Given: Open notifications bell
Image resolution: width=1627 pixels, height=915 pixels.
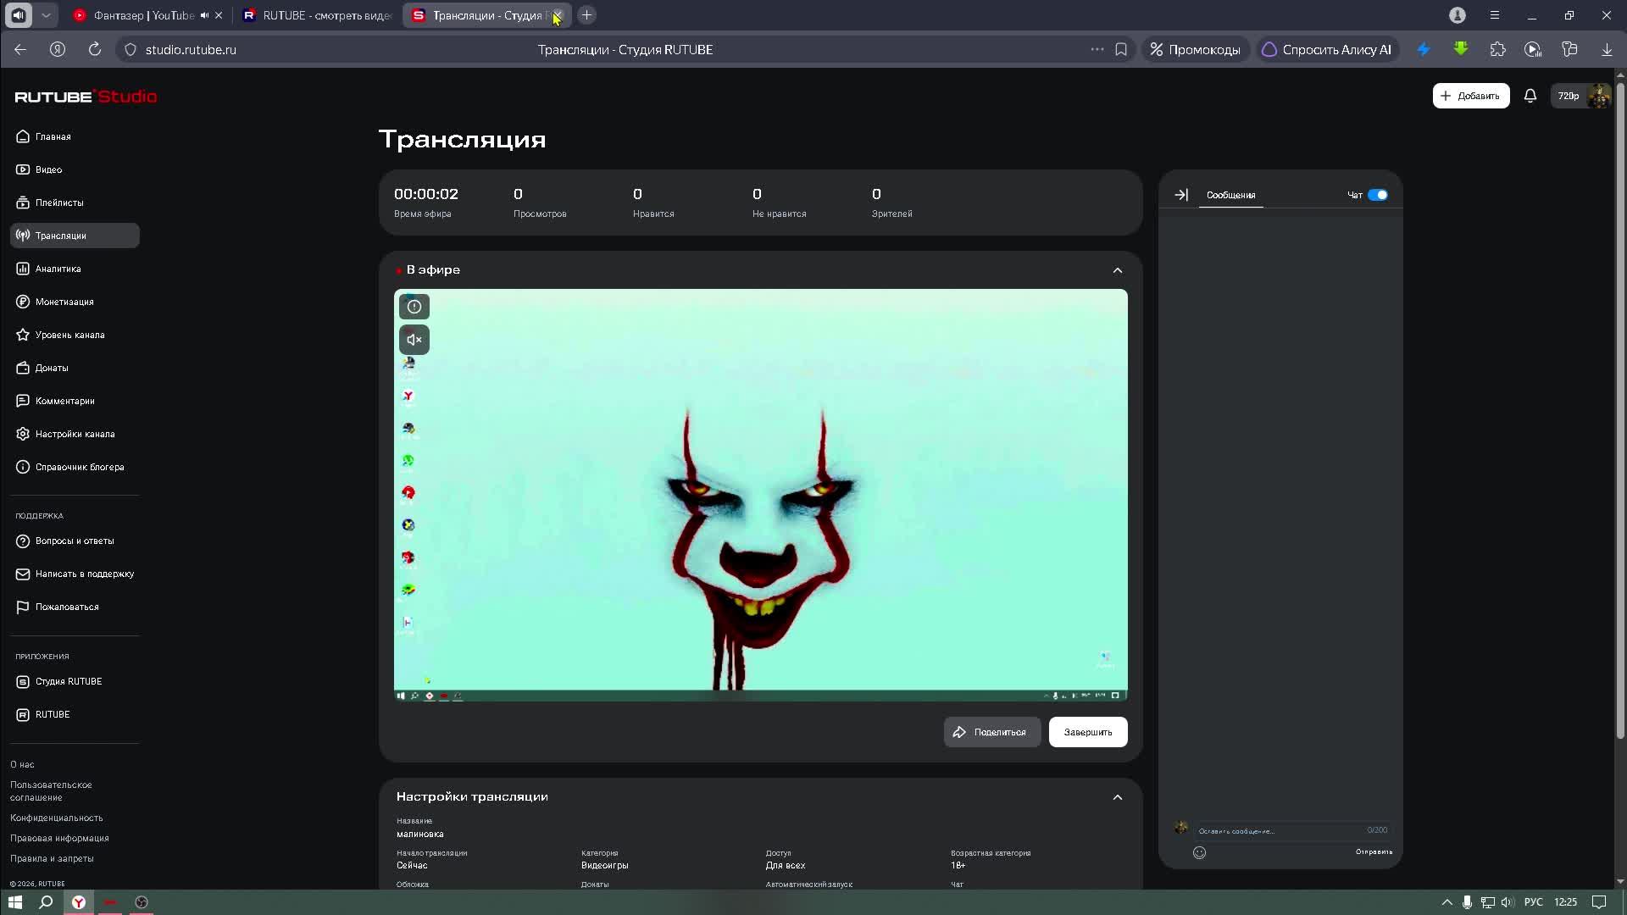Looking at the screenshot, I should (1530, 96).
